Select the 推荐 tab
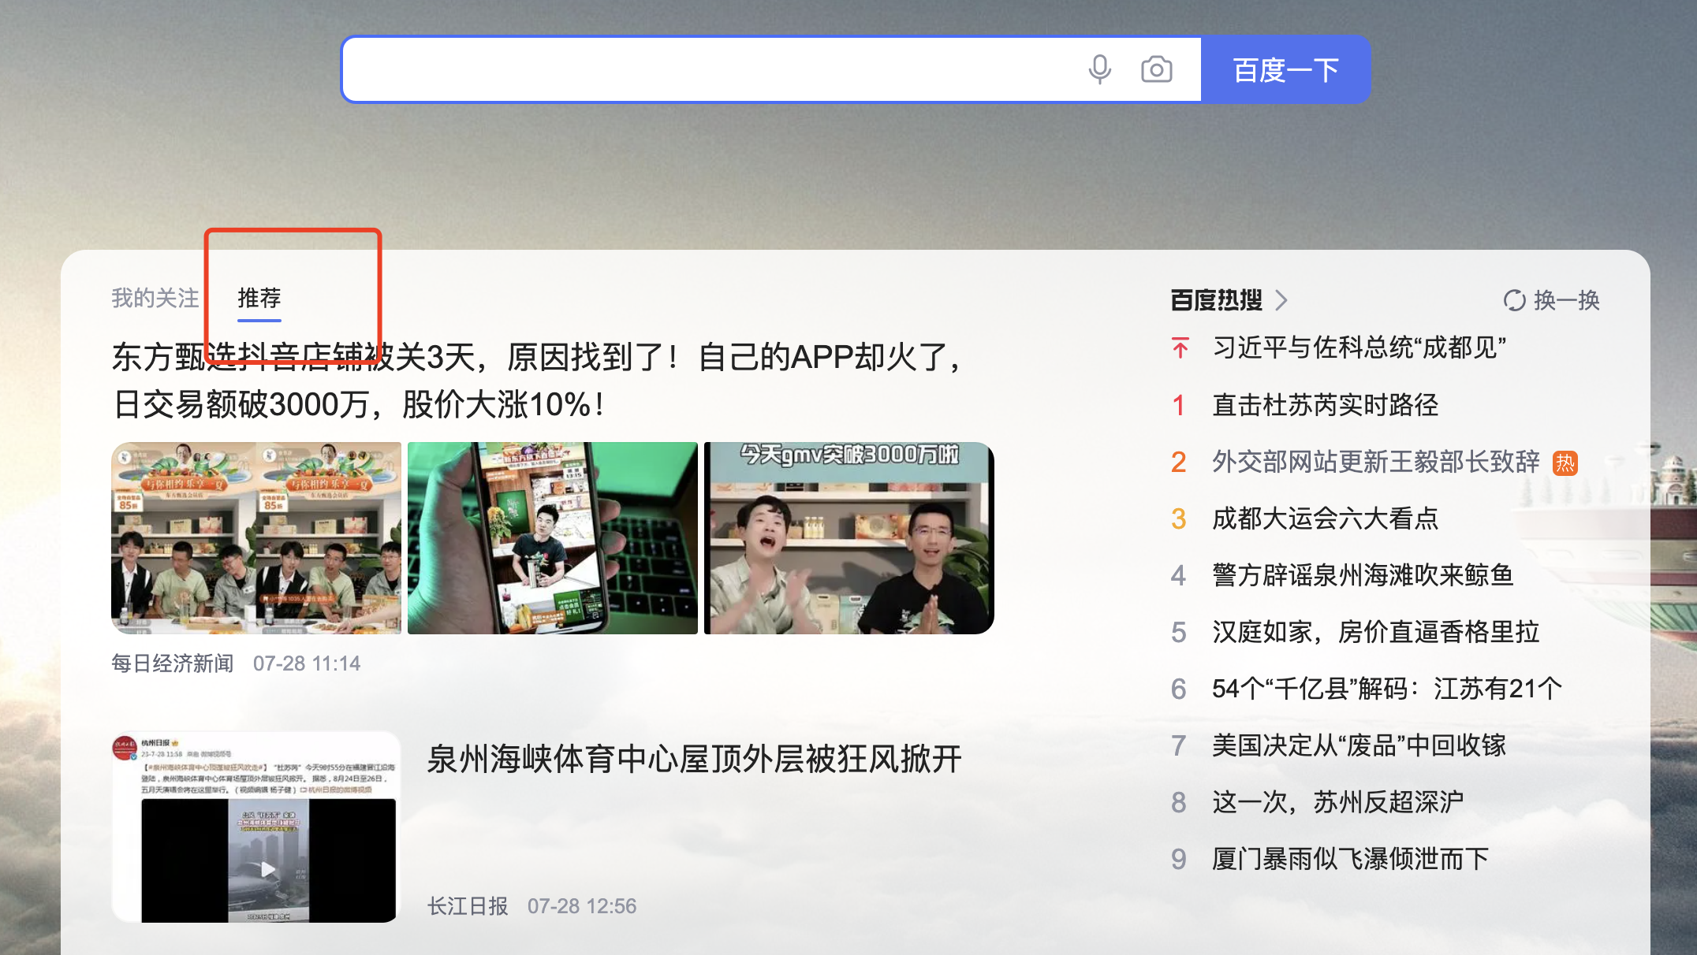Viewport: 1697px width, 955px height. 259,299
